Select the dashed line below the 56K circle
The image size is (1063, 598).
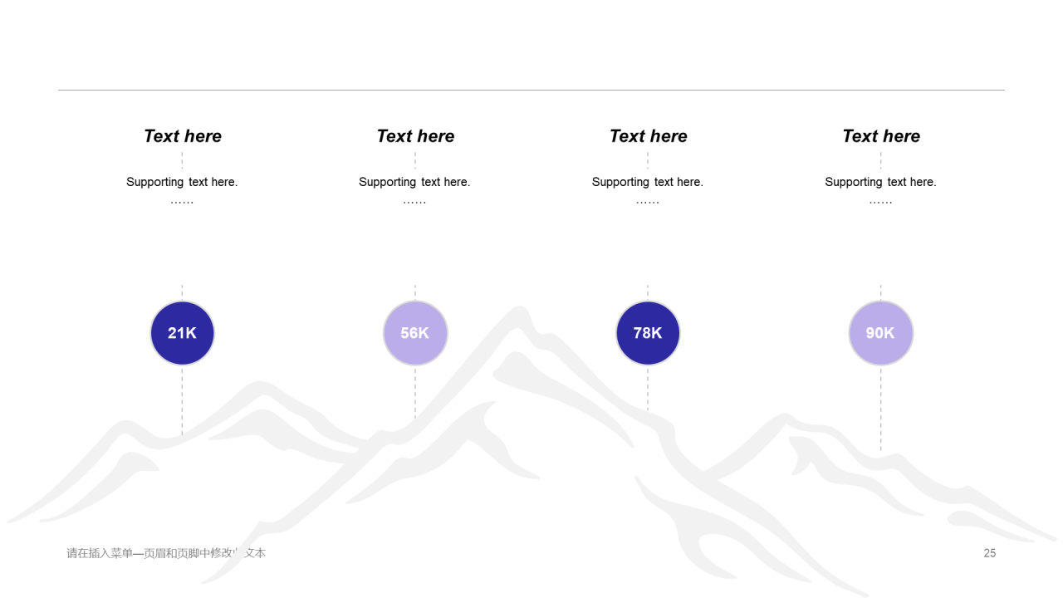(x=415, y=394)
